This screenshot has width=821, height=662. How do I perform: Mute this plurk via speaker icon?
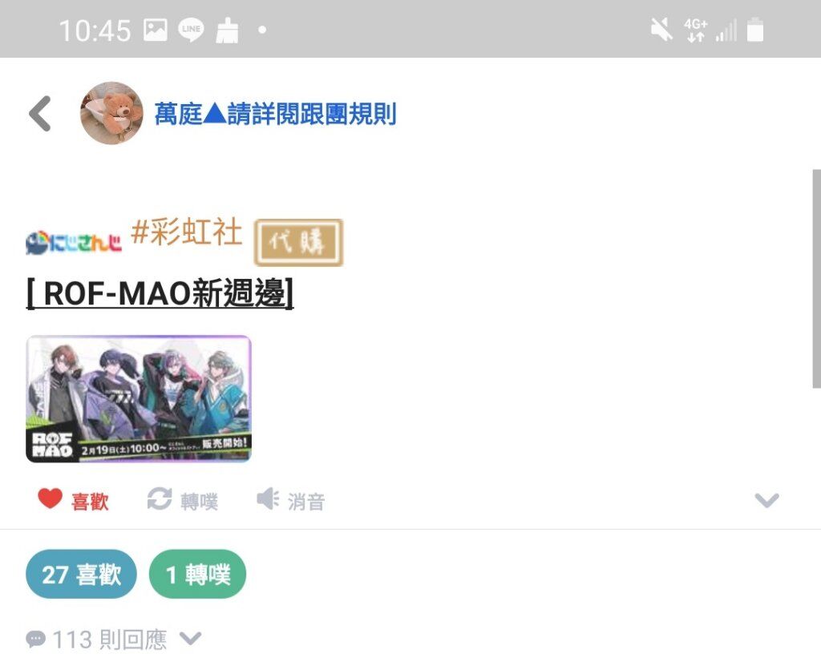pyautogui.click(x=268, y=499)
